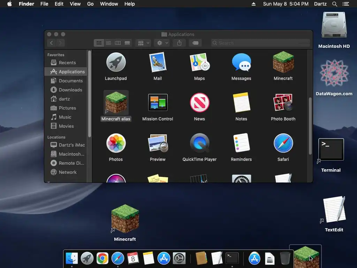Launch Safari from the Dock
The image size is (357, 268).
pos(118,258)
